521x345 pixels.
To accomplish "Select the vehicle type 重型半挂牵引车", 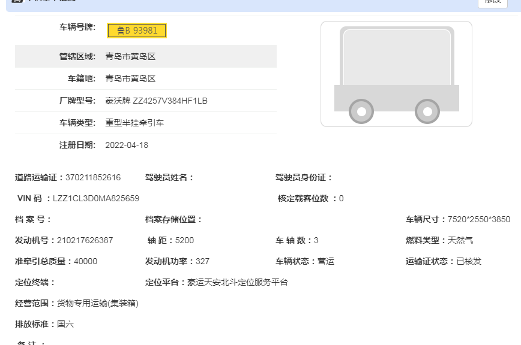I will 134,123.
